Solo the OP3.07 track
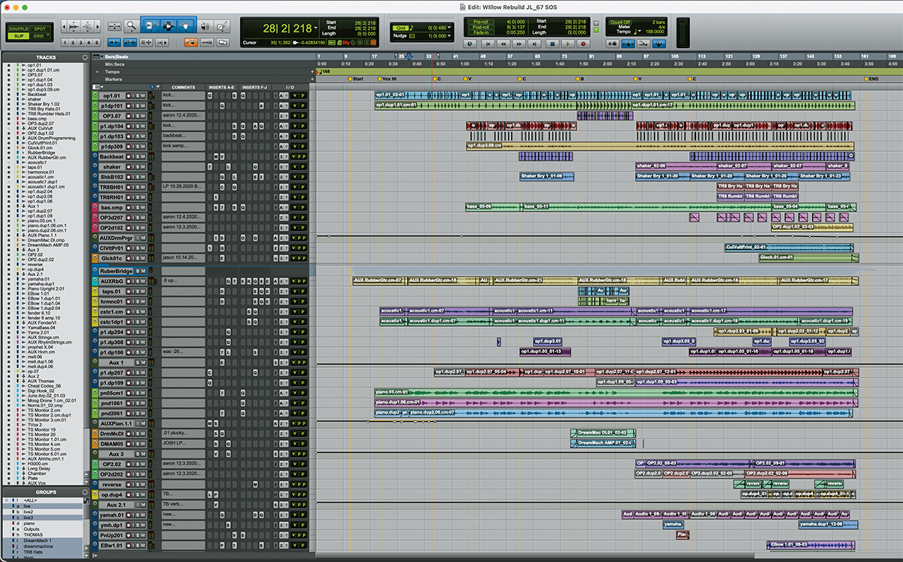The width and height of the screenshot is (903, 562). pos(137,116)
